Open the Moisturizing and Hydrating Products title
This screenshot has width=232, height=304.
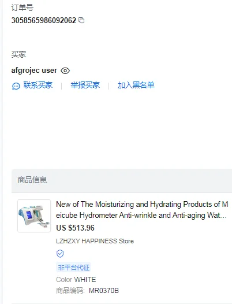click(142, 210)
